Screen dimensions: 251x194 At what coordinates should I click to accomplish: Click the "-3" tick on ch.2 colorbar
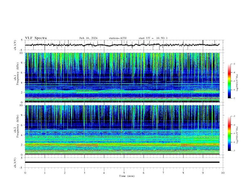234,116
